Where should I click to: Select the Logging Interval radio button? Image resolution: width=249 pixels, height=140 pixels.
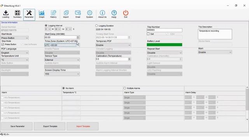tap(46, 25)
